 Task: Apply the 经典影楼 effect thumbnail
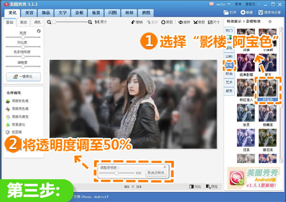point(246,62)
